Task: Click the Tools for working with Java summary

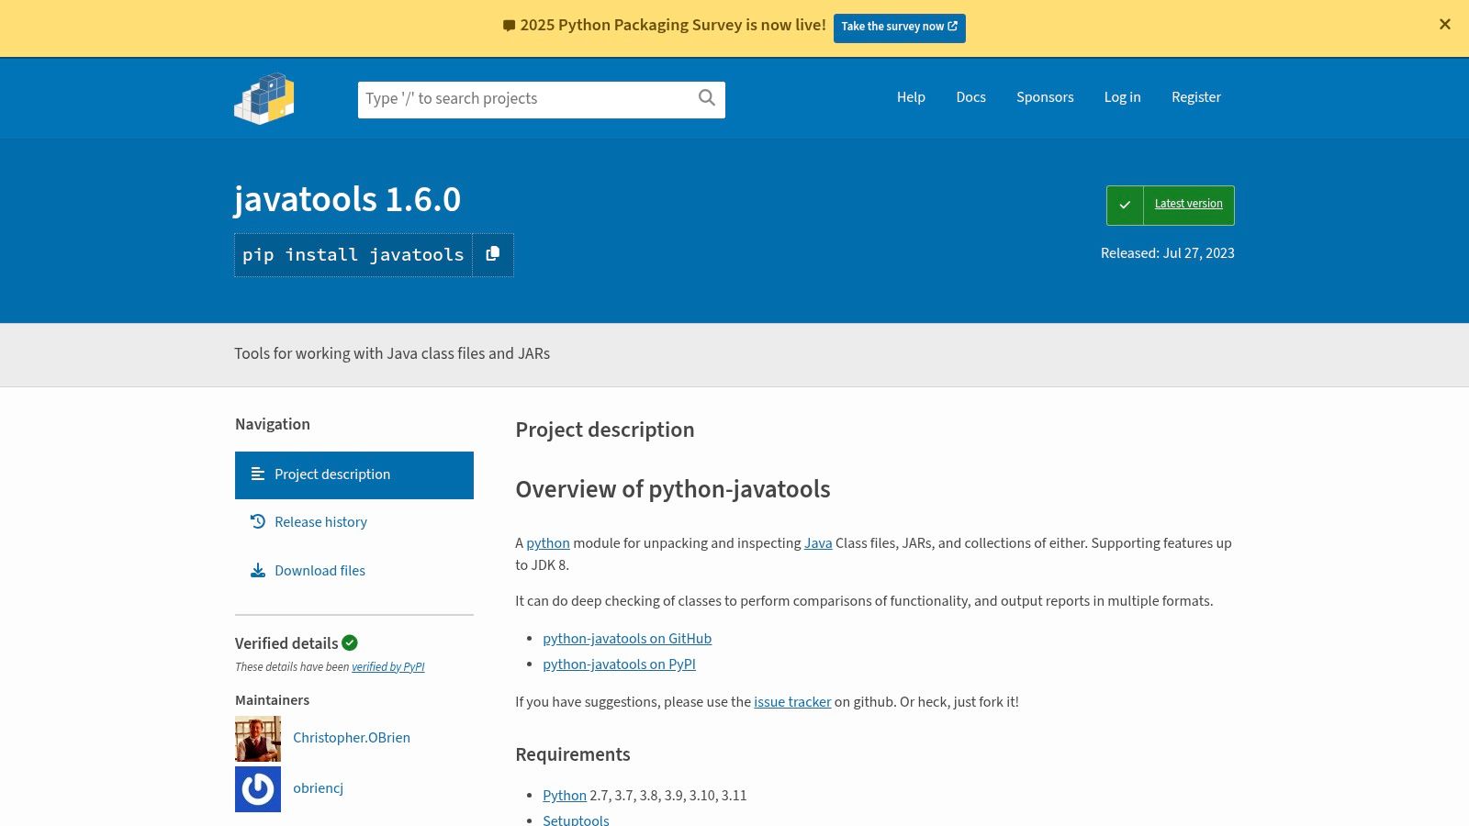Action: pyautogui.click(x=392, y=354)
